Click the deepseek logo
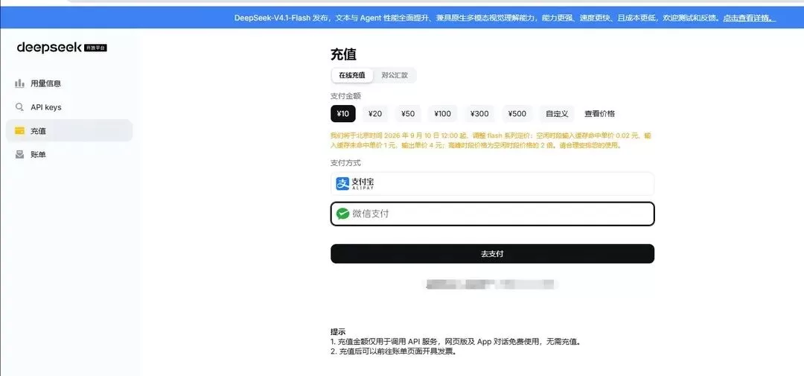 (49, 48)
